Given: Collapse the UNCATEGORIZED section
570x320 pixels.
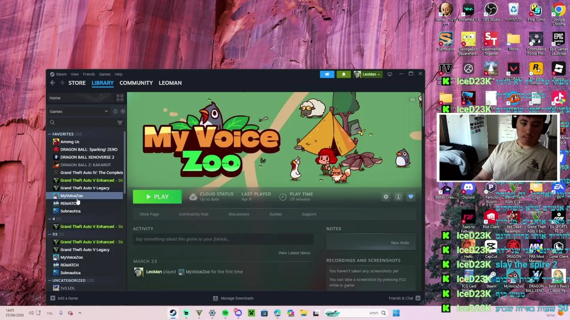Looking at the screenshot, I should 50,280.
